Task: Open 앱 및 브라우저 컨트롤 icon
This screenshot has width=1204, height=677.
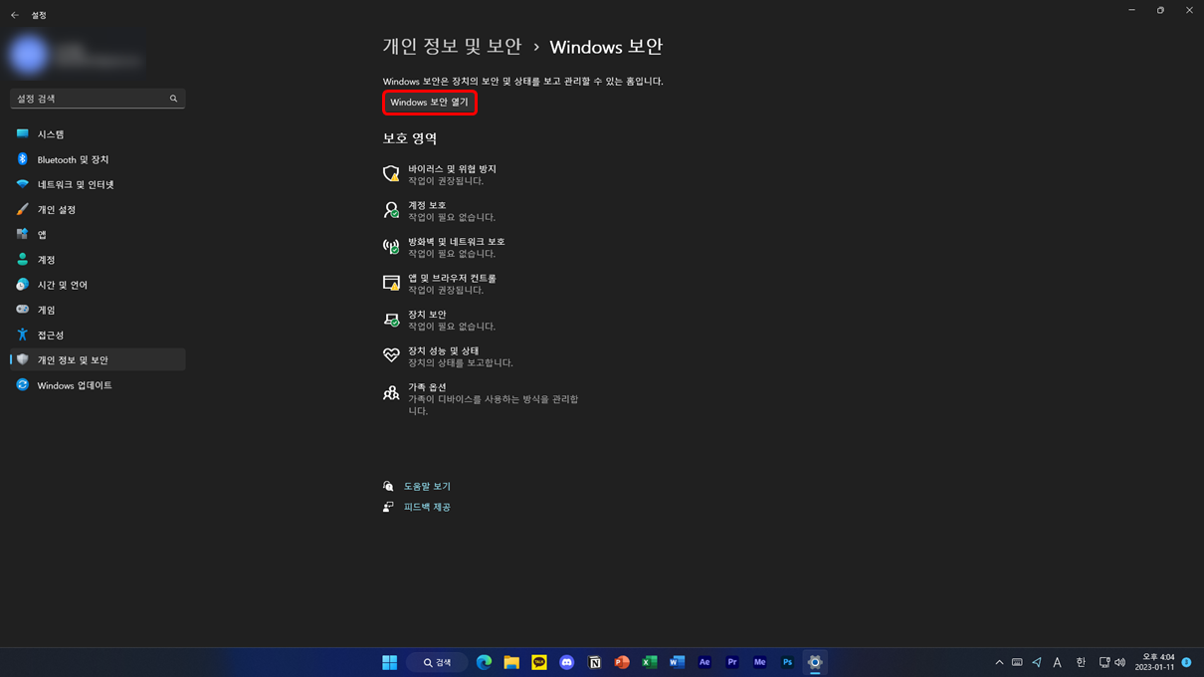Action: 391,283
